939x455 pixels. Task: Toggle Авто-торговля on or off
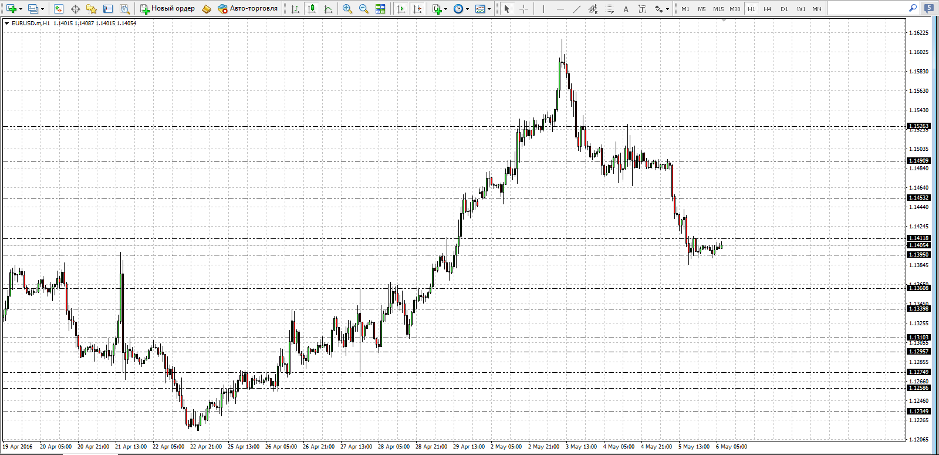(248, 9)
